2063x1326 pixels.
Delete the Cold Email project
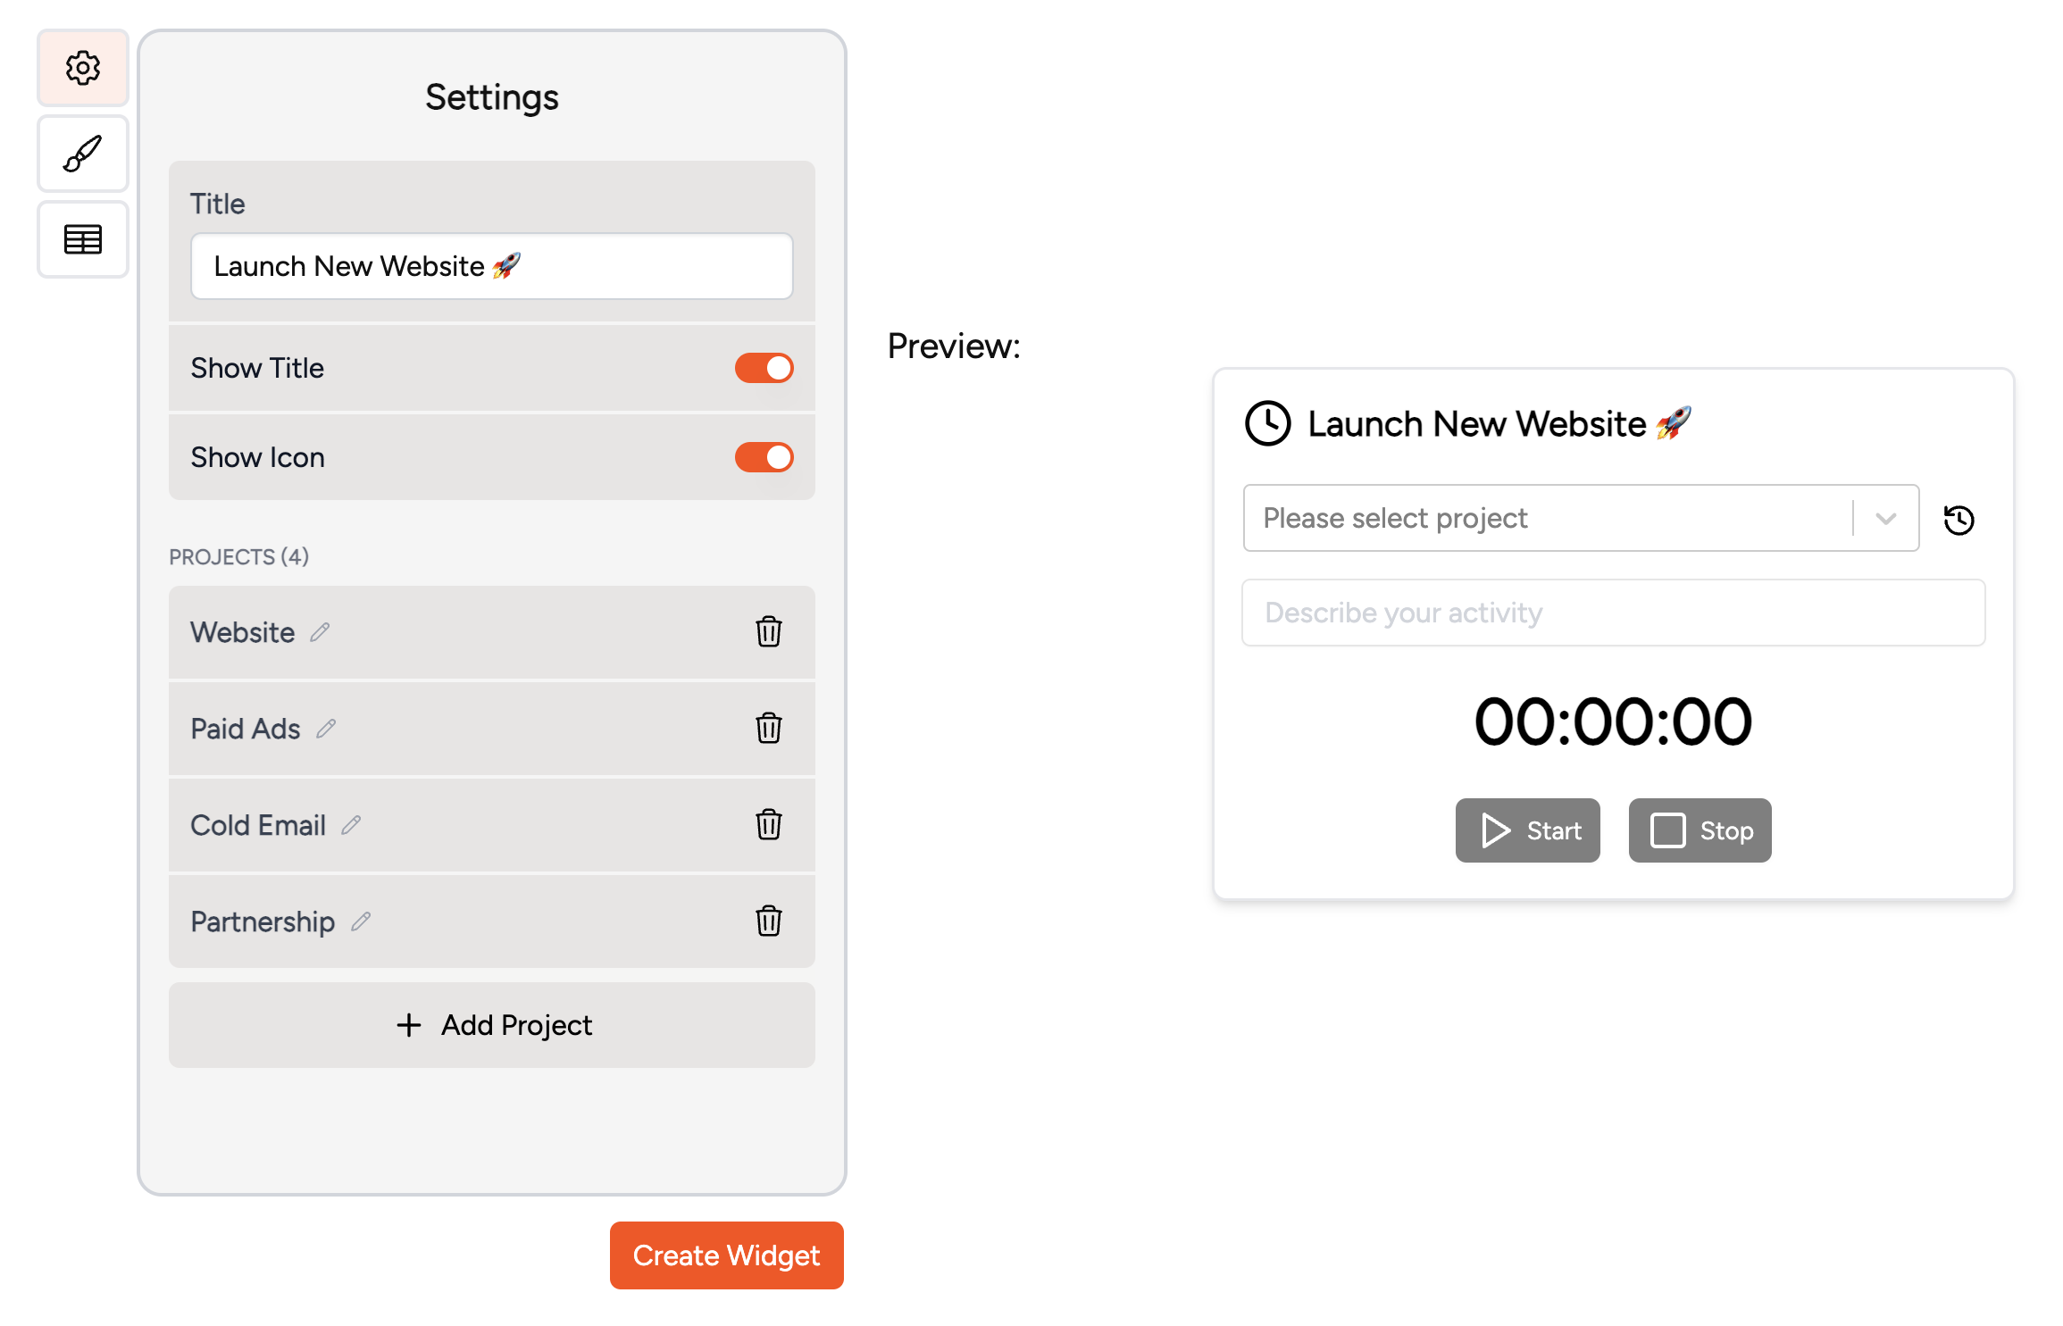click(768, 825)
